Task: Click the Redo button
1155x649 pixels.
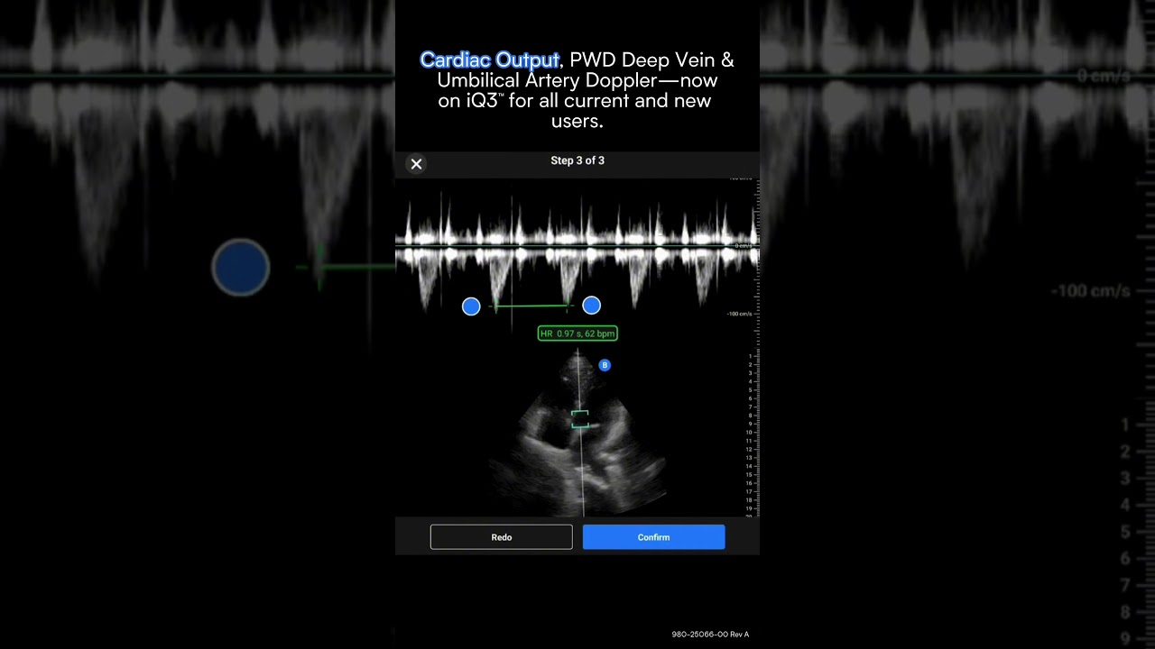Action: 502,537
